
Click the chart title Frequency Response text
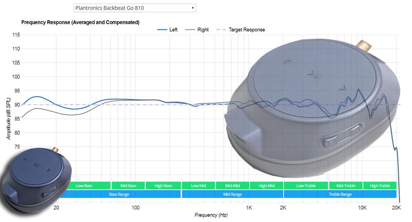click(x=80, y=22)
